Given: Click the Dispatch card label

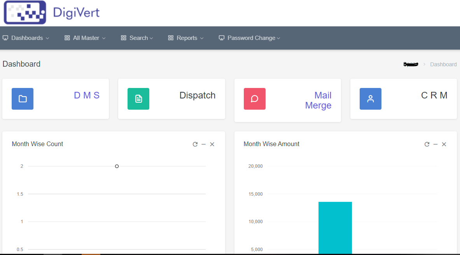Looking at the screenshot, I should tap(198, 95).
